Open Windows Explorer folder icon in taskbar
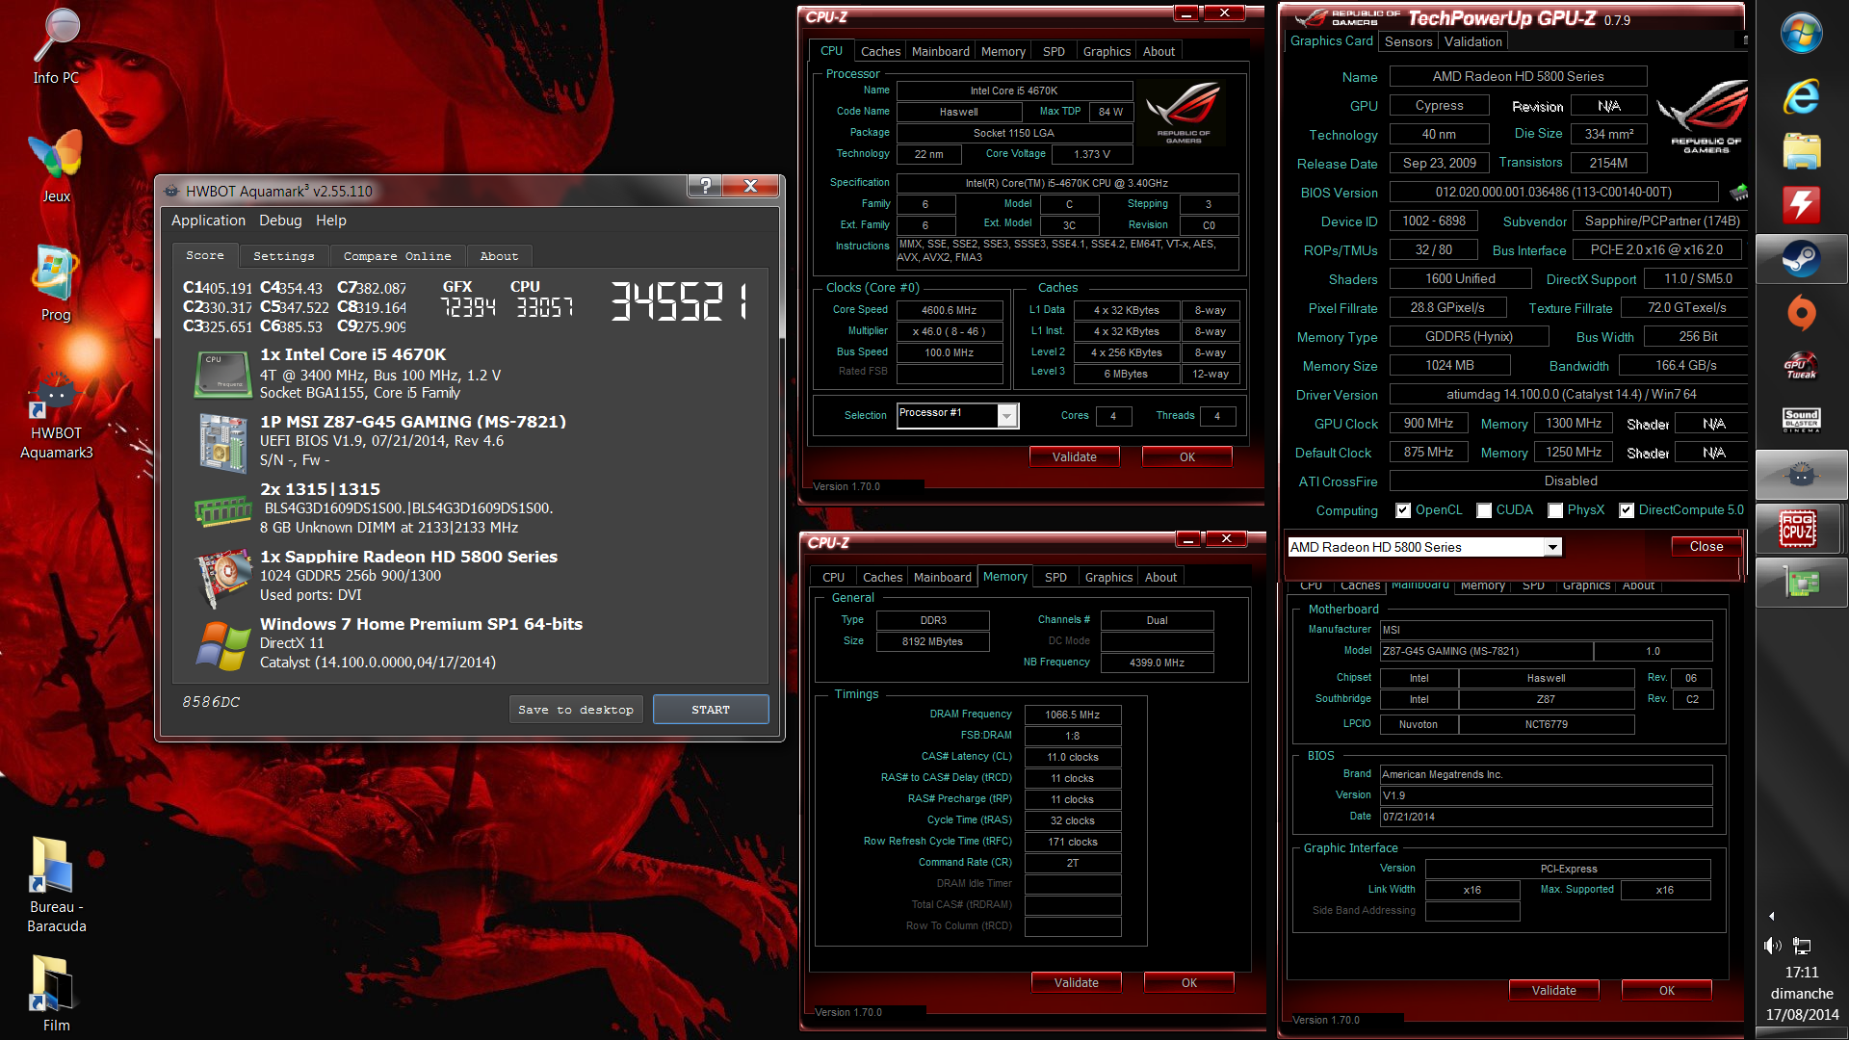 1801,152
